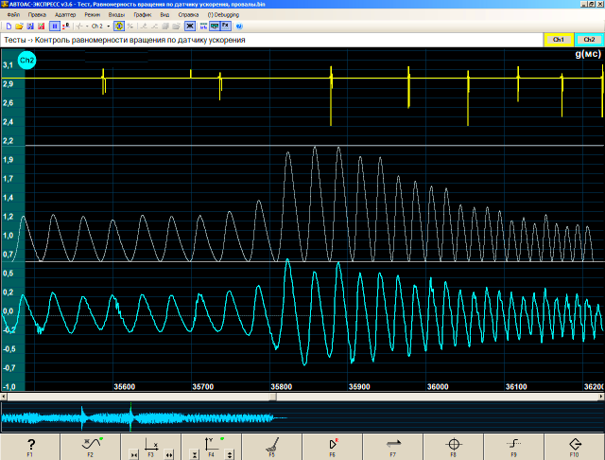Click the open file folder icon
The image size is (605, 460).
[x=18, y=27]
